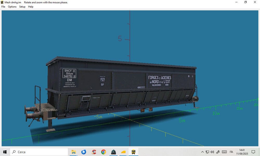Open the File menu

point(3,7)
